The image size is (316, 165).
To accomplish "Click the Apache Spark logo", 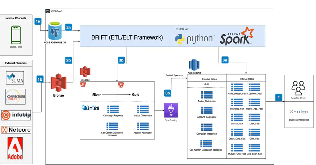I will pos(237,36).
